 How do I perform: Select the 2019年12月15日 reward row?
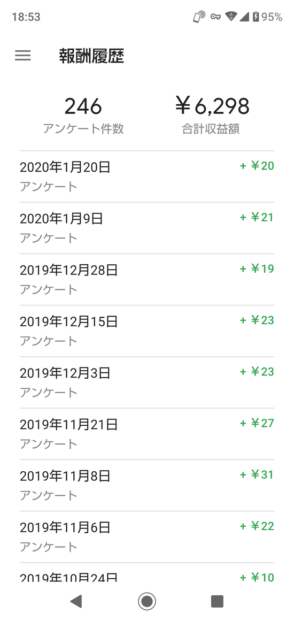coord(147,331)
